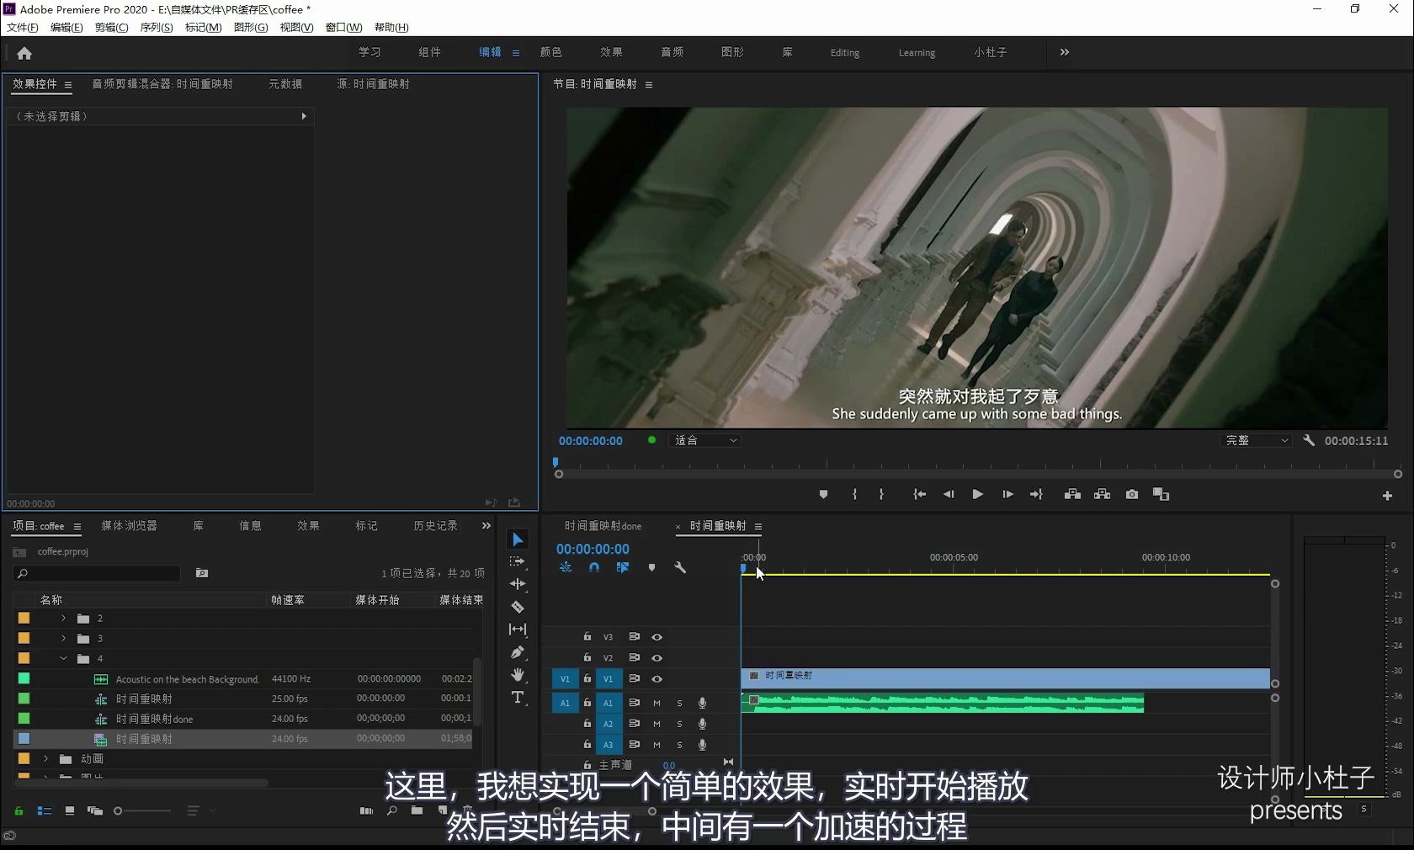Toggle nest sequence insert mode in the timeline

(566, 568)
